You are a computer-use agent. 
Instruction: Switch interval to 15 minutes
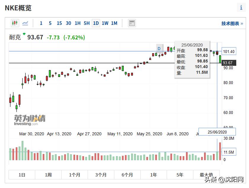[59, 23]
